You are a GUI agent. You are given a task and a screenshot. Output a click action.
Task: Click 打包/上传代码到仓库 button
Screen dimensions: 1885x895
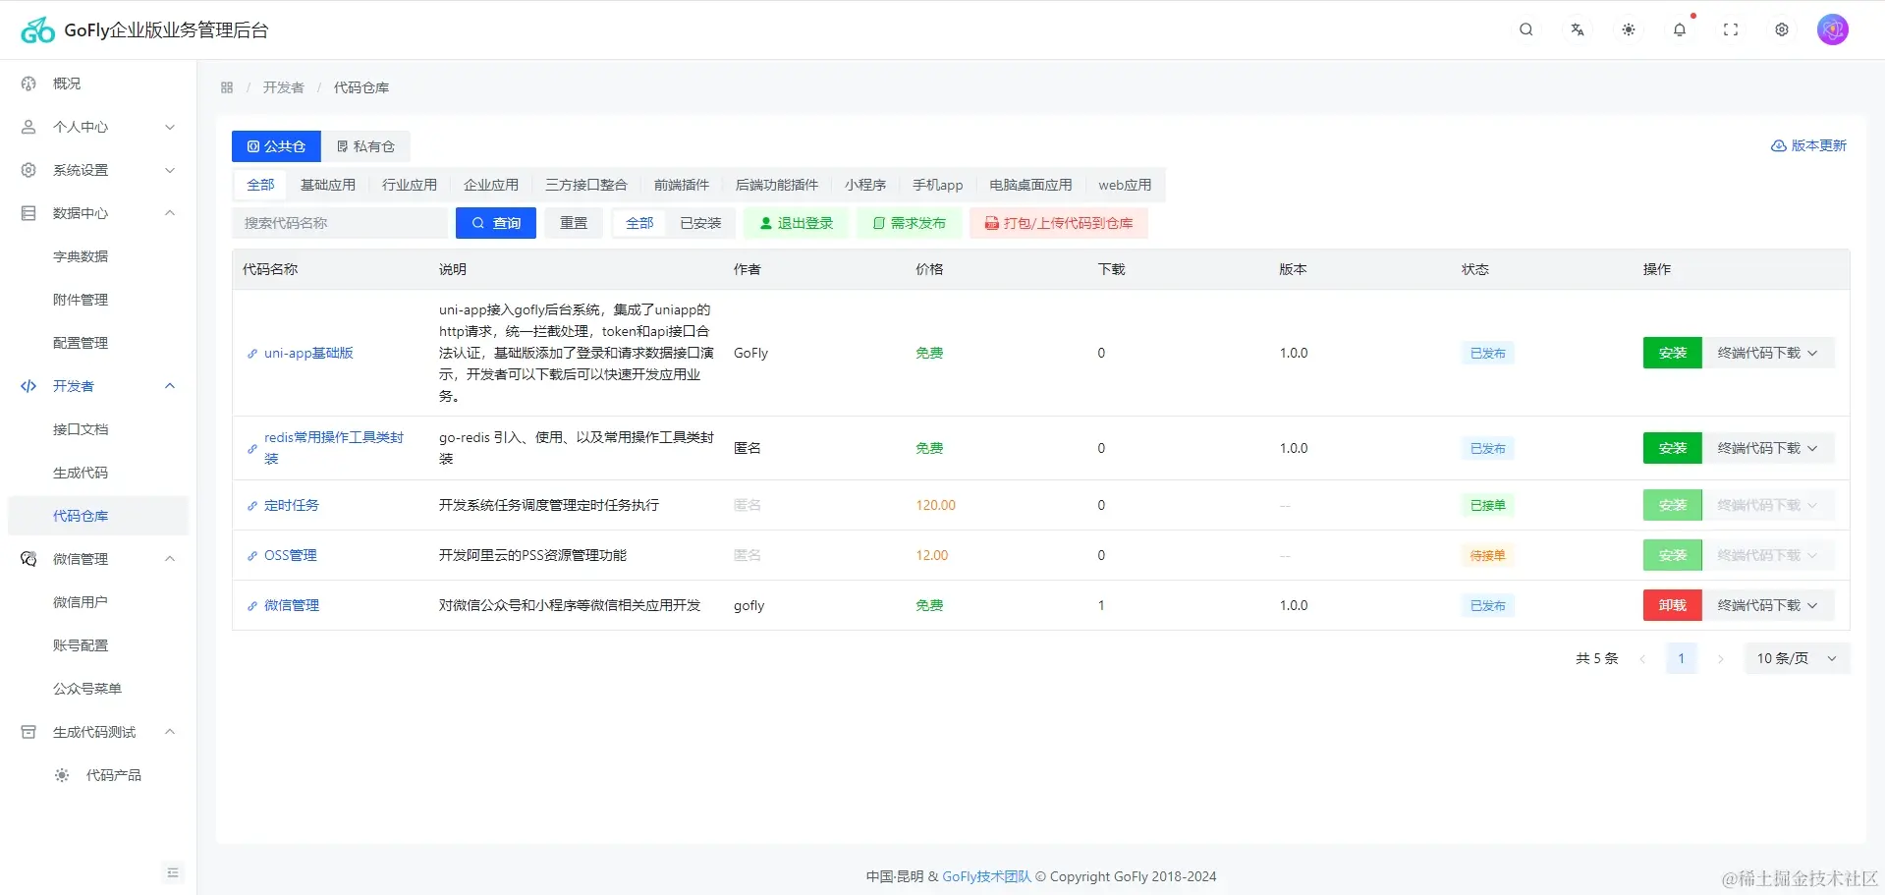(1059, 223)
